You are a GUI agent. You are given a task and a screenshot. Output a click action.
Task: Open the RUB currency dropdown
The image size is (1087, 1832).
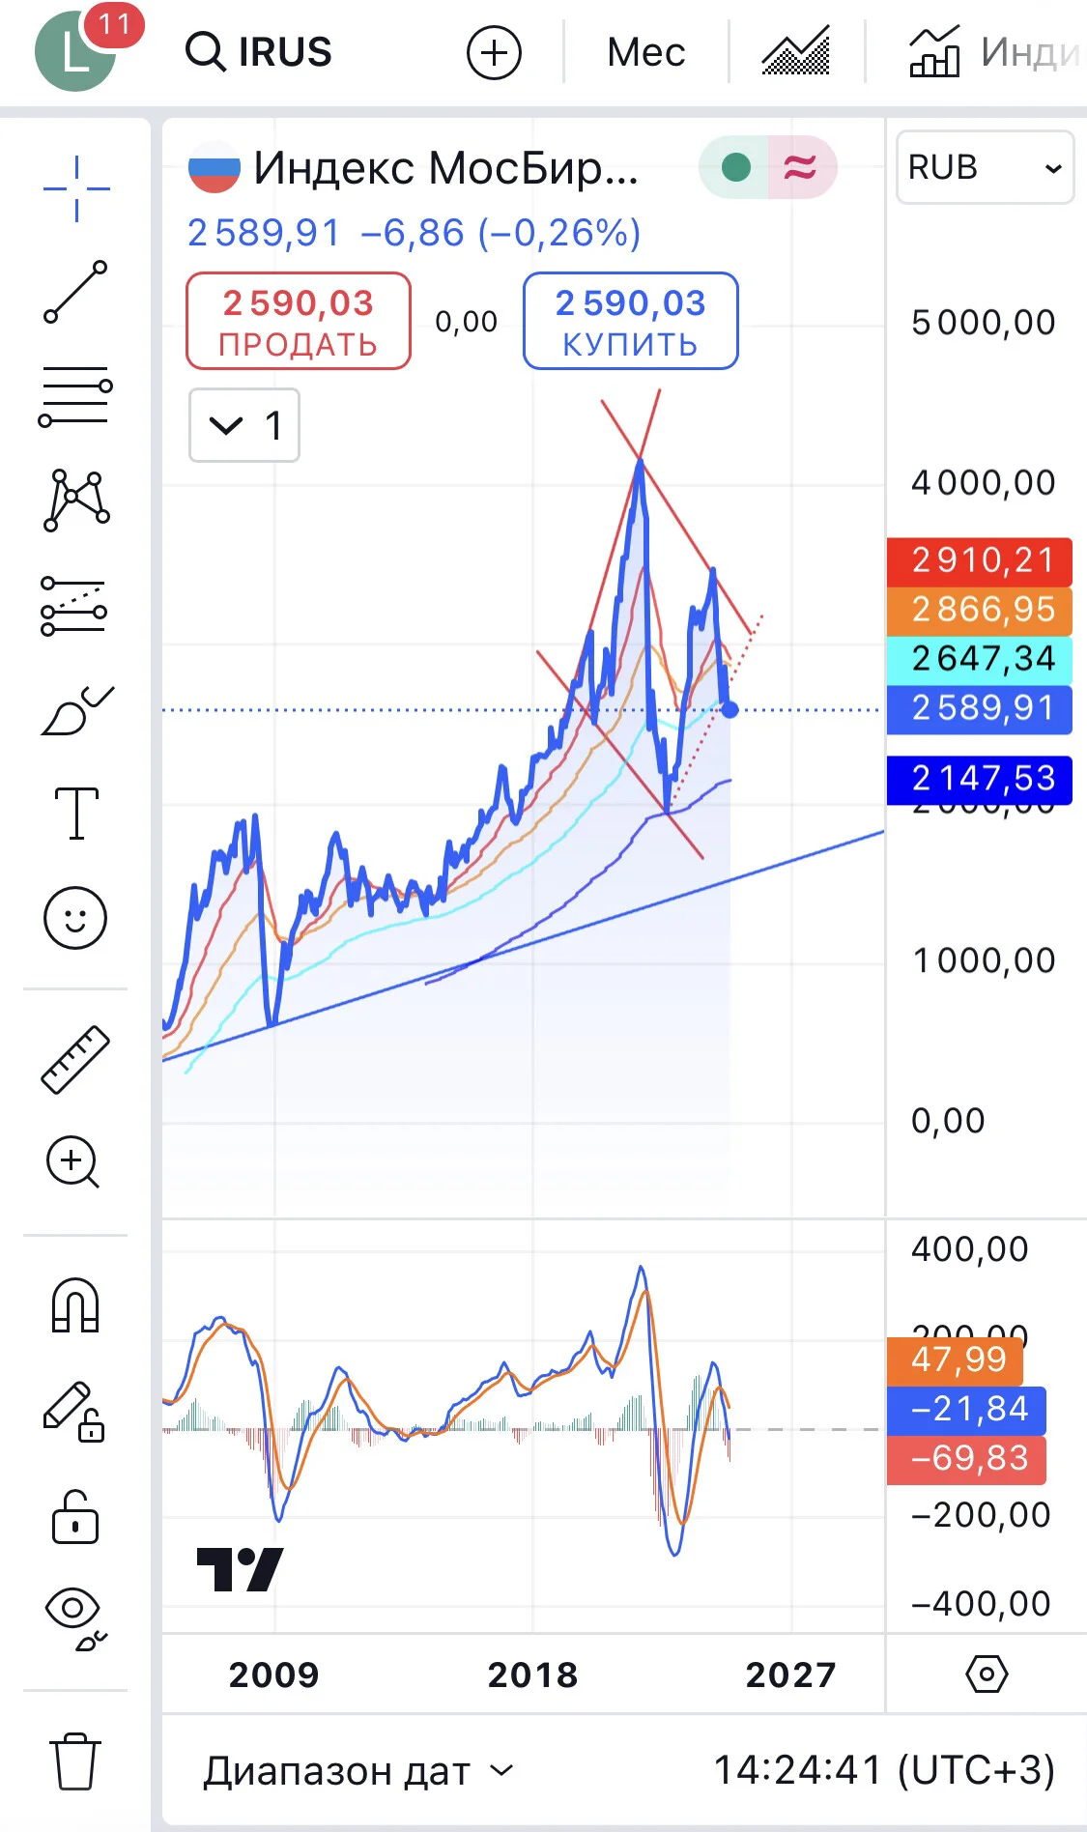point(985,167)
